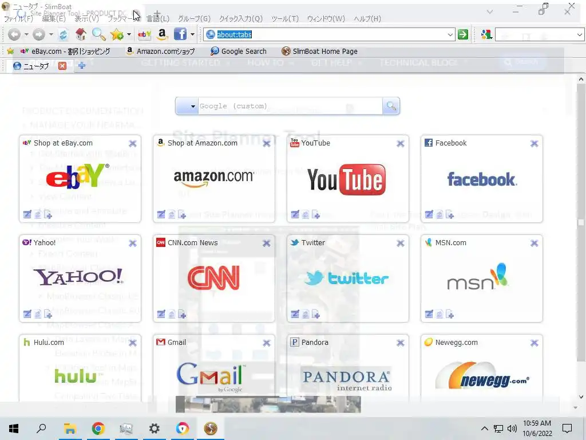Viewport: 586px width, 440px height.
Task: Open the dropdown arrow beside the Facebook icon
Action: pos(192,35)
